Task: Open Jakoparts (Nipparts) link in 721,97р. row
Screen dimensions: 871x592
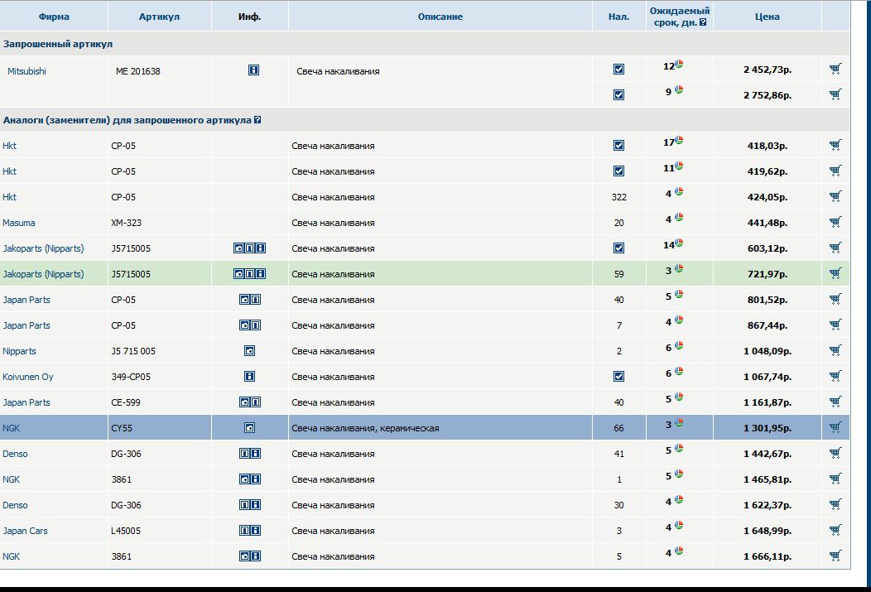Action: tap(43, 274)
